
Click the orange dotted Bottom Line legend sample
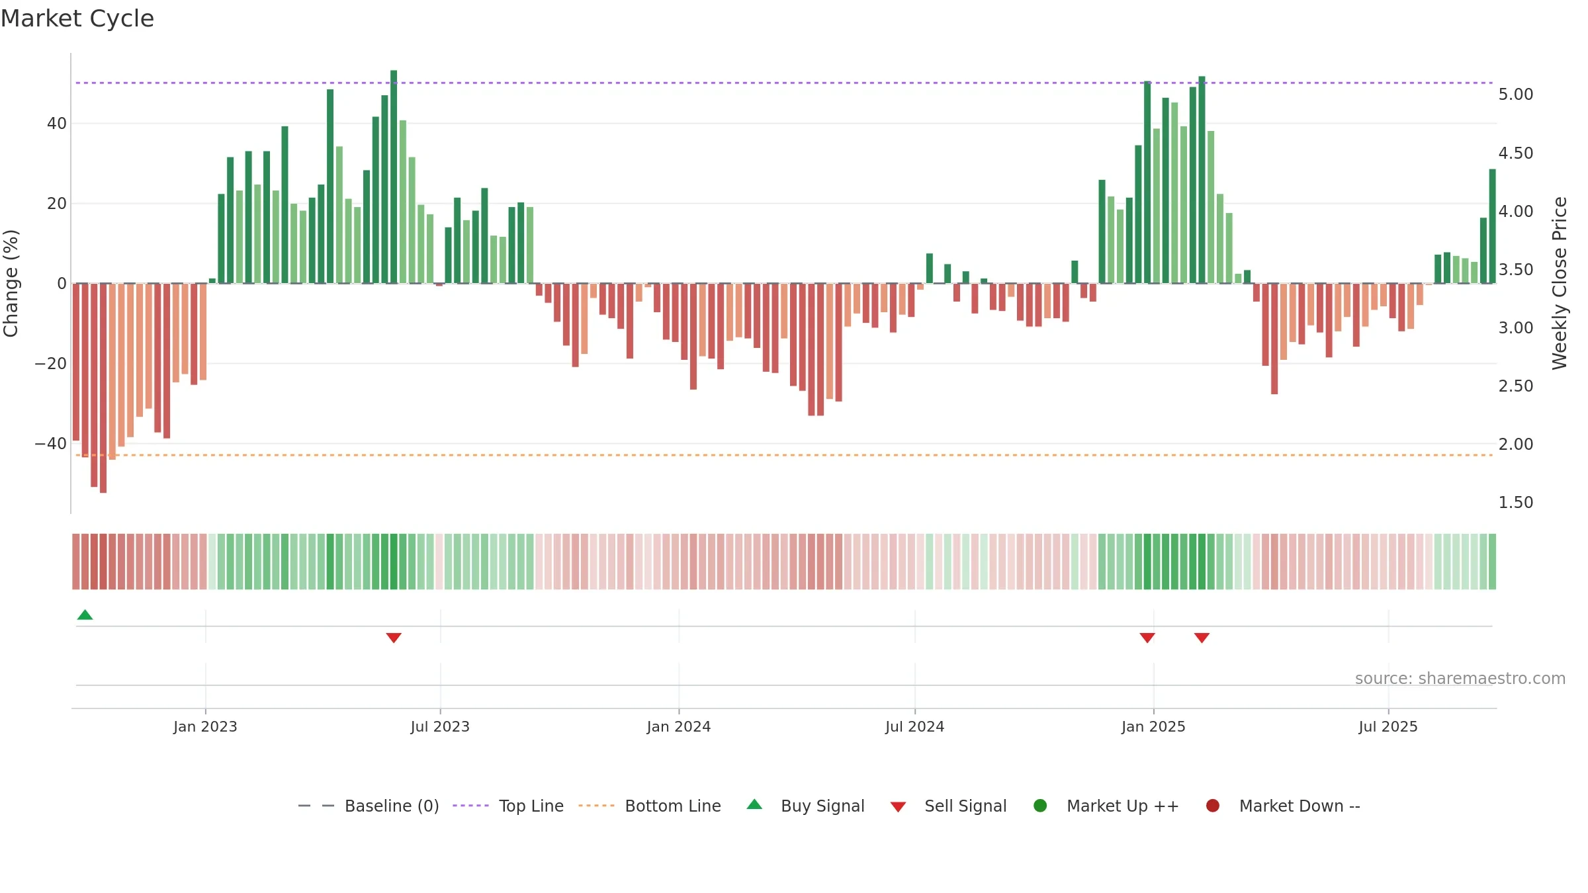(596, 806)
